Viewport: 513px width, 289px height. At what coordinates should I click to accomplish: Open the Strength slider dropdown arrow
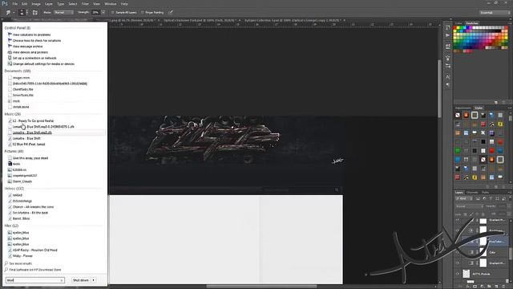[103, 13]
